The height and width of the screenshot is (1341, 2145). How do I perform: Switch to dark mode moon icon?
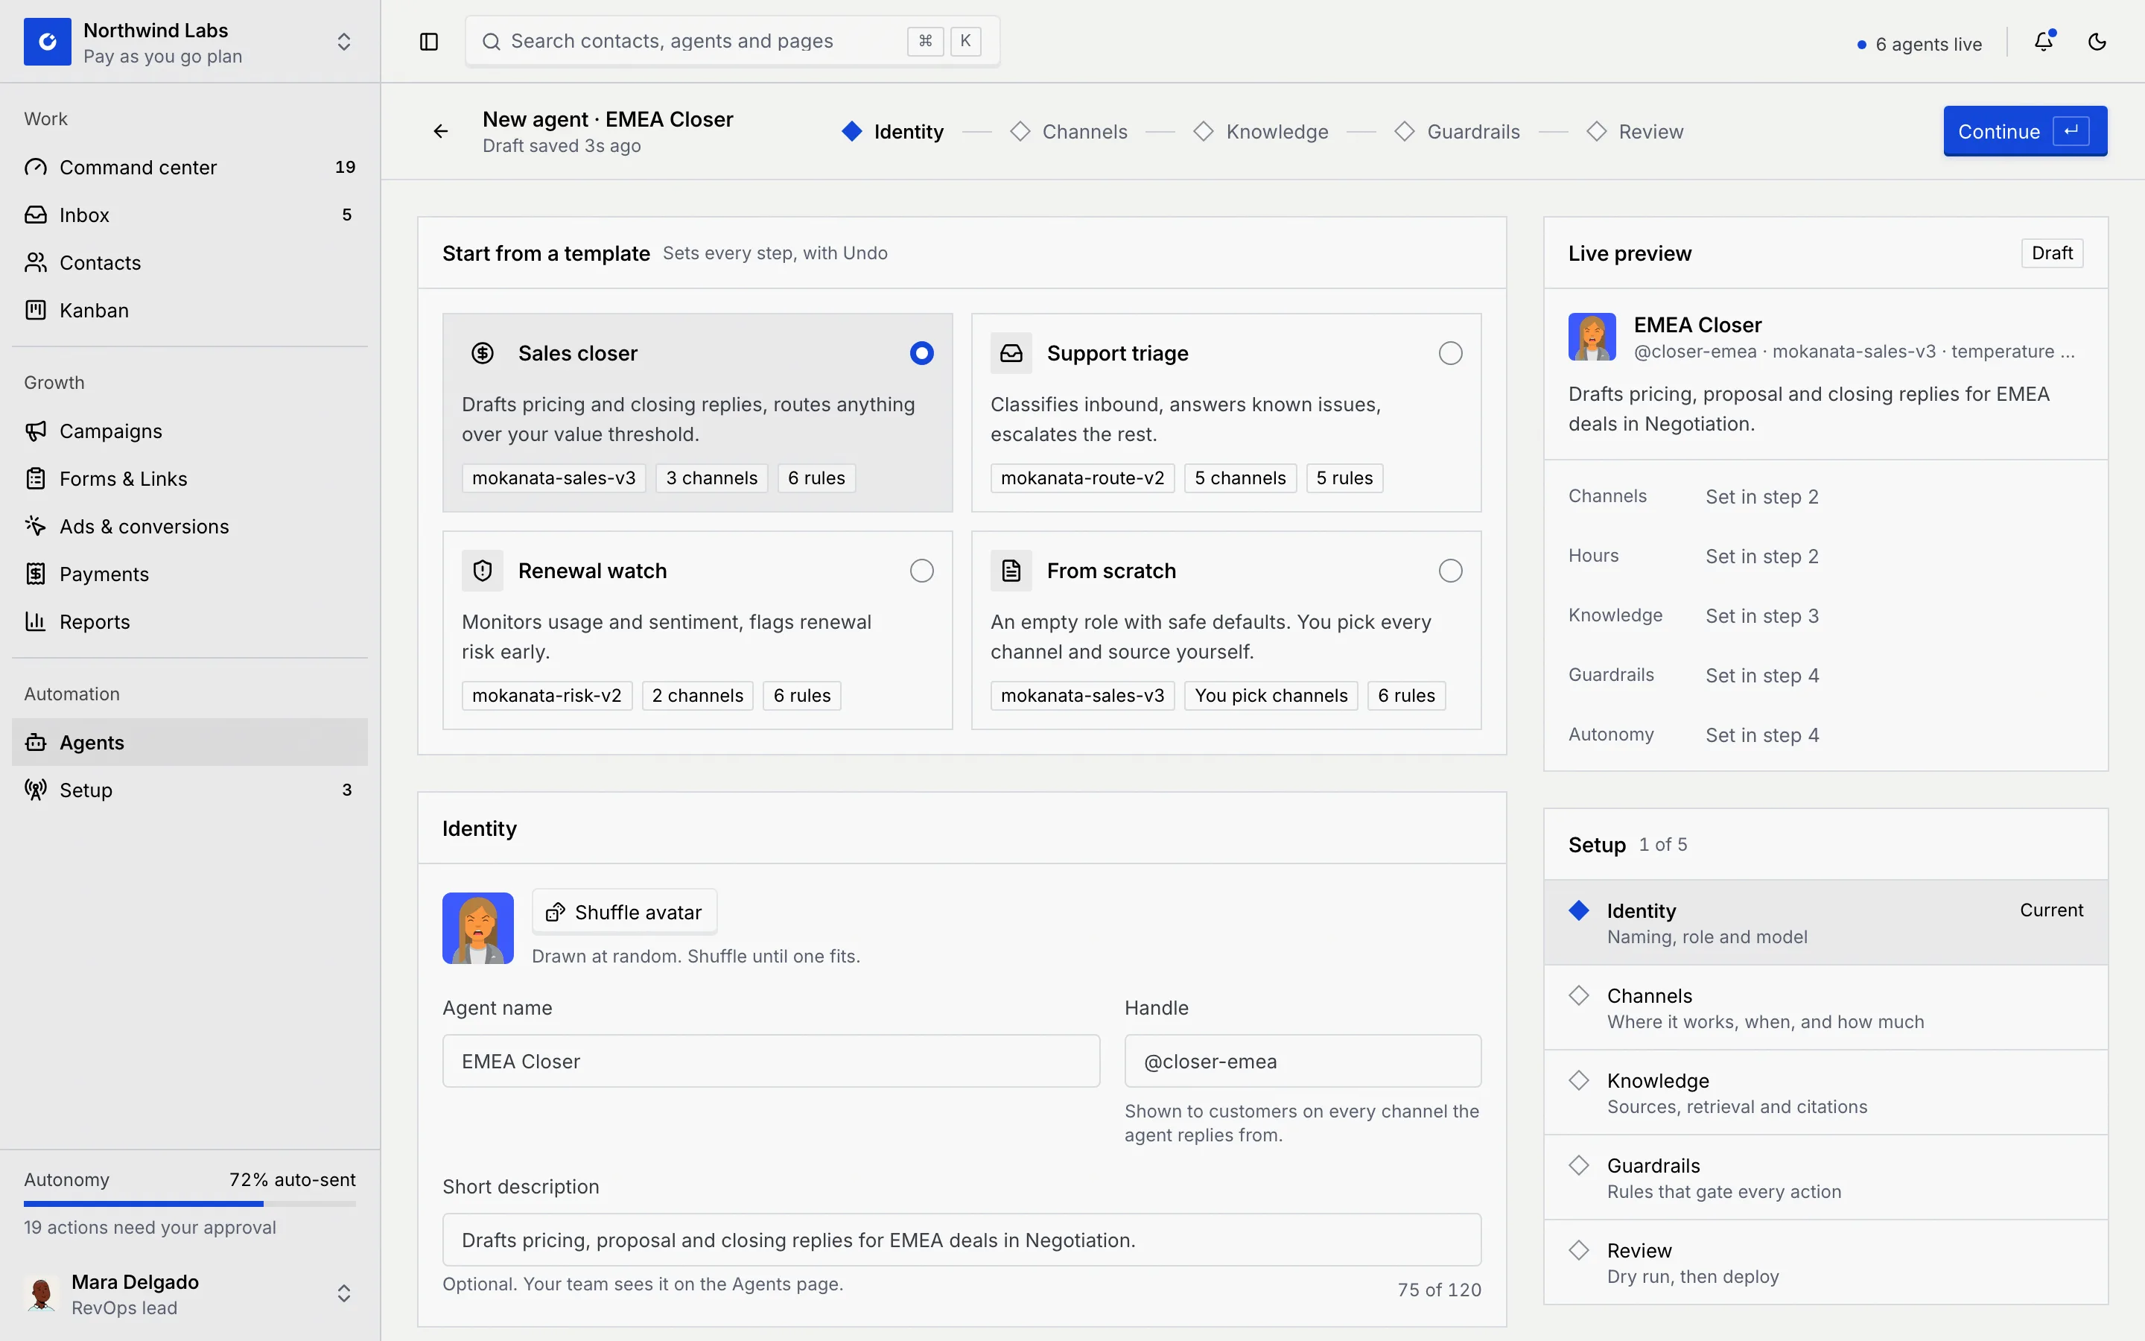(2097, 42)
